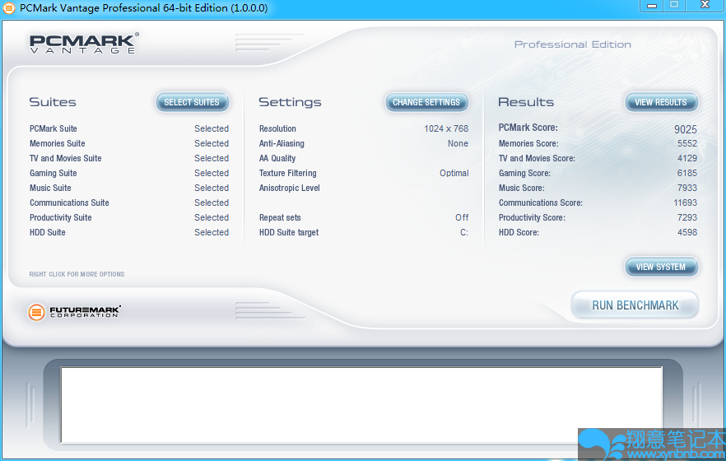Click the Memories Score value 5552

(x=687, y=143)
